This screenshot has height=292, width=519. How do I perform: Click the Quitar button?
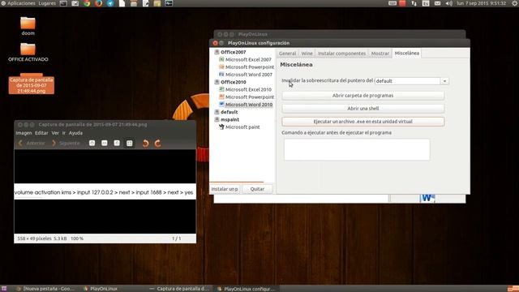click(257, 189)
